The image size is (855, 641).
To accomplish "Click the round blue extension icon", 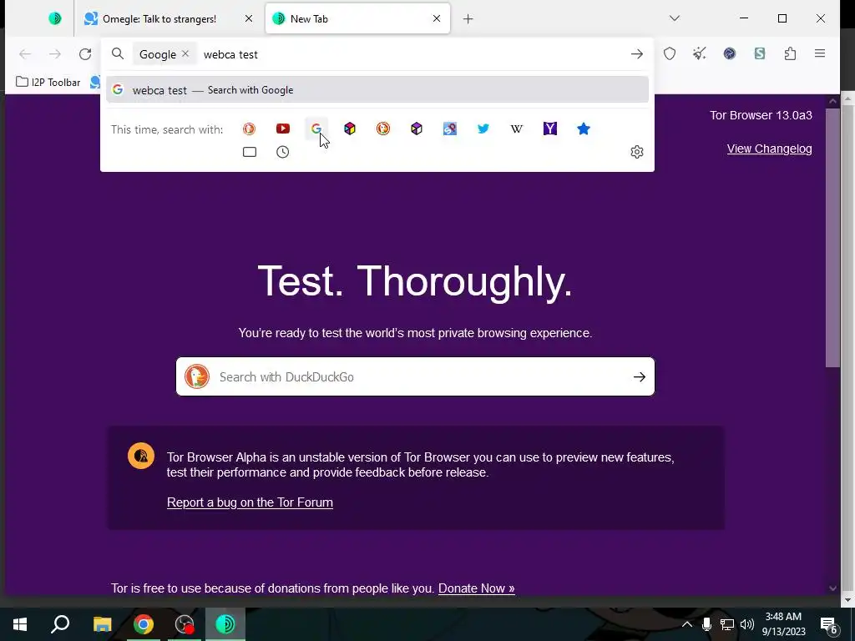I will tap(730, 53).
